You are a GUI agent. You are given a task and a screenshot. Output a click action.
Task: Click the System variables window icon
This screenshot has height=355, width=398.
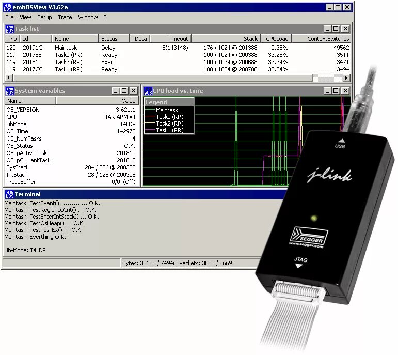[10, 91]
